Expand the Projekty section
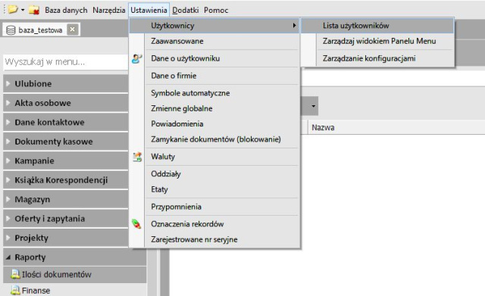Viewport: 485px width, 296px height. pyautogui.click(x=65, y=238)
